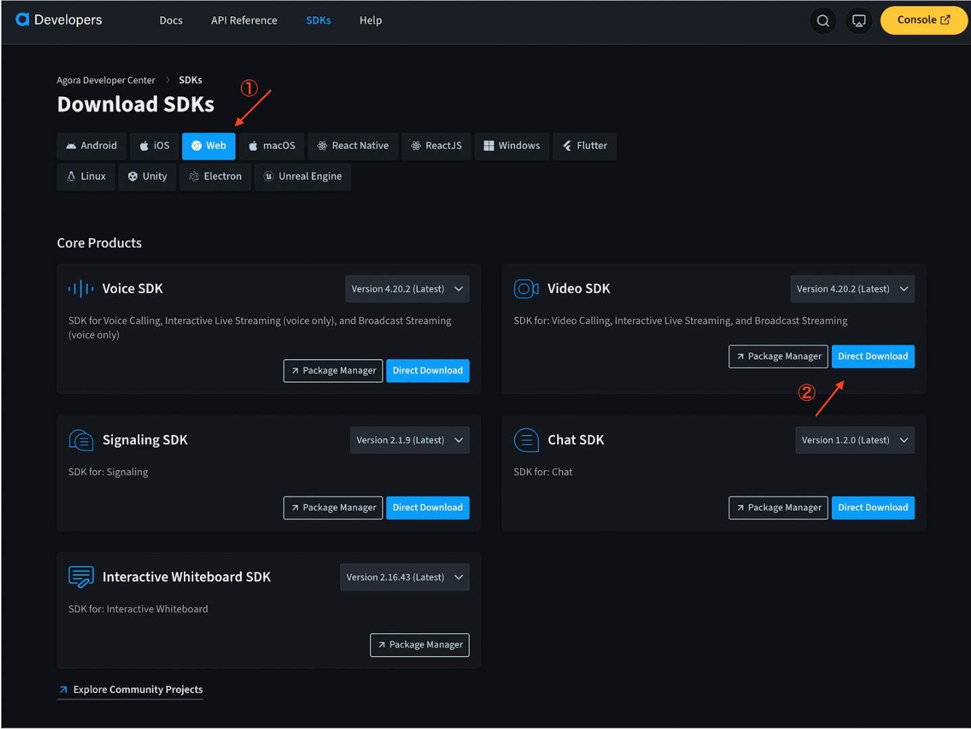Click the SDKs breadcrumb
The image size is (971, 729).
[191, 80]
